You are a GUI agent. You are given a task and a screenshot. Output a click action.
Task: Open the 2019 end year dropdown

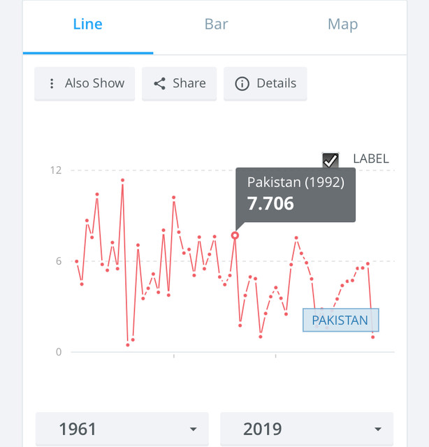[307, 429]
